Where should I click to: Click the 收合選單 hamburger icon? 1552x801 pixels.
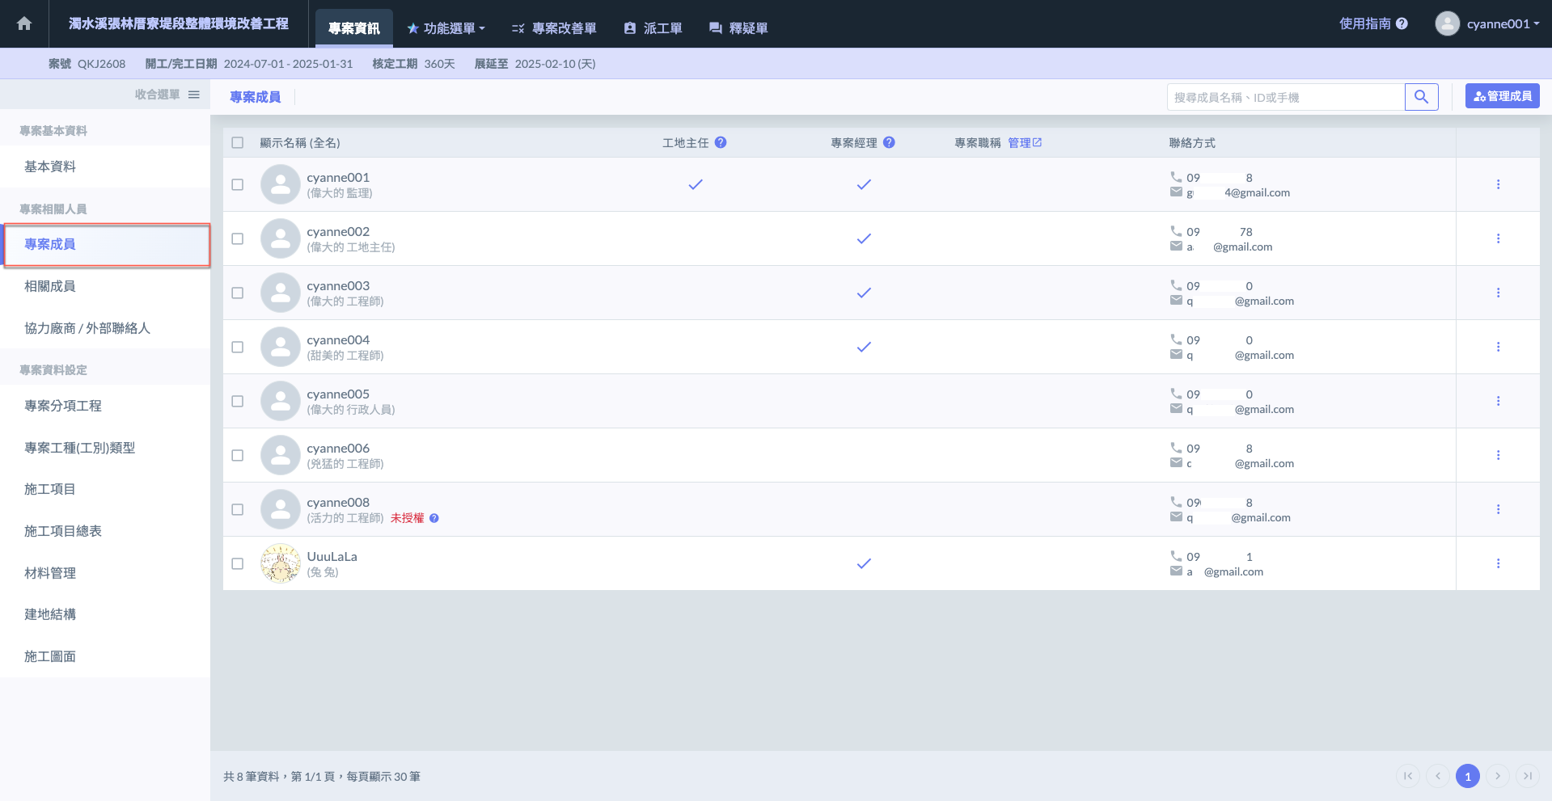(194, 95)
